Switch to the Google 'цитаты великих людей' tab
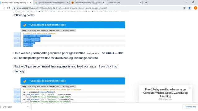 51,2
